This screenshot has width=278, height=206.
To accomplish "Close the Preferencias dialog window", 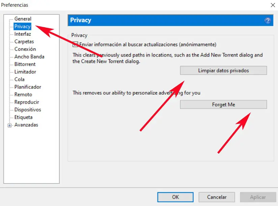I will pos(273,5).
